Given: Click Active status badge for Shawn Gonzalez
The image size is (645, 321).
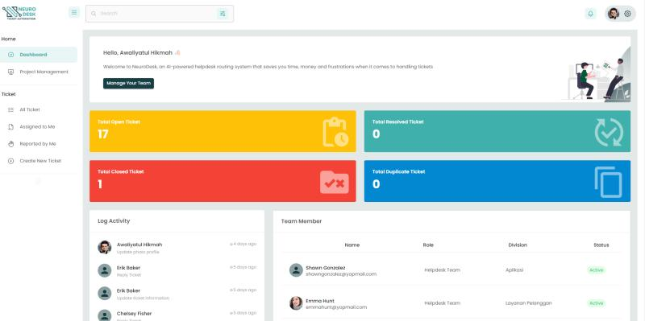Looking at the screenshot, I should (597, 270).
